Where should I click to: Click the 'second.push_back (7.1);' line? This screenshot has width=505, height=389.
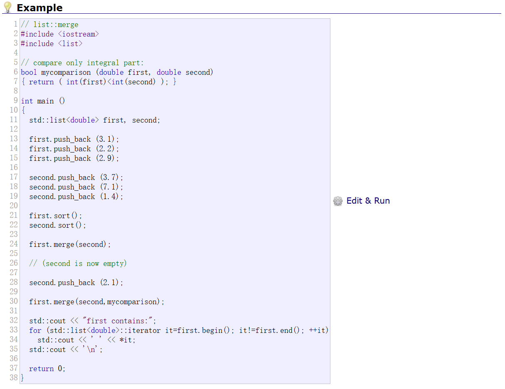coord(76,187)
